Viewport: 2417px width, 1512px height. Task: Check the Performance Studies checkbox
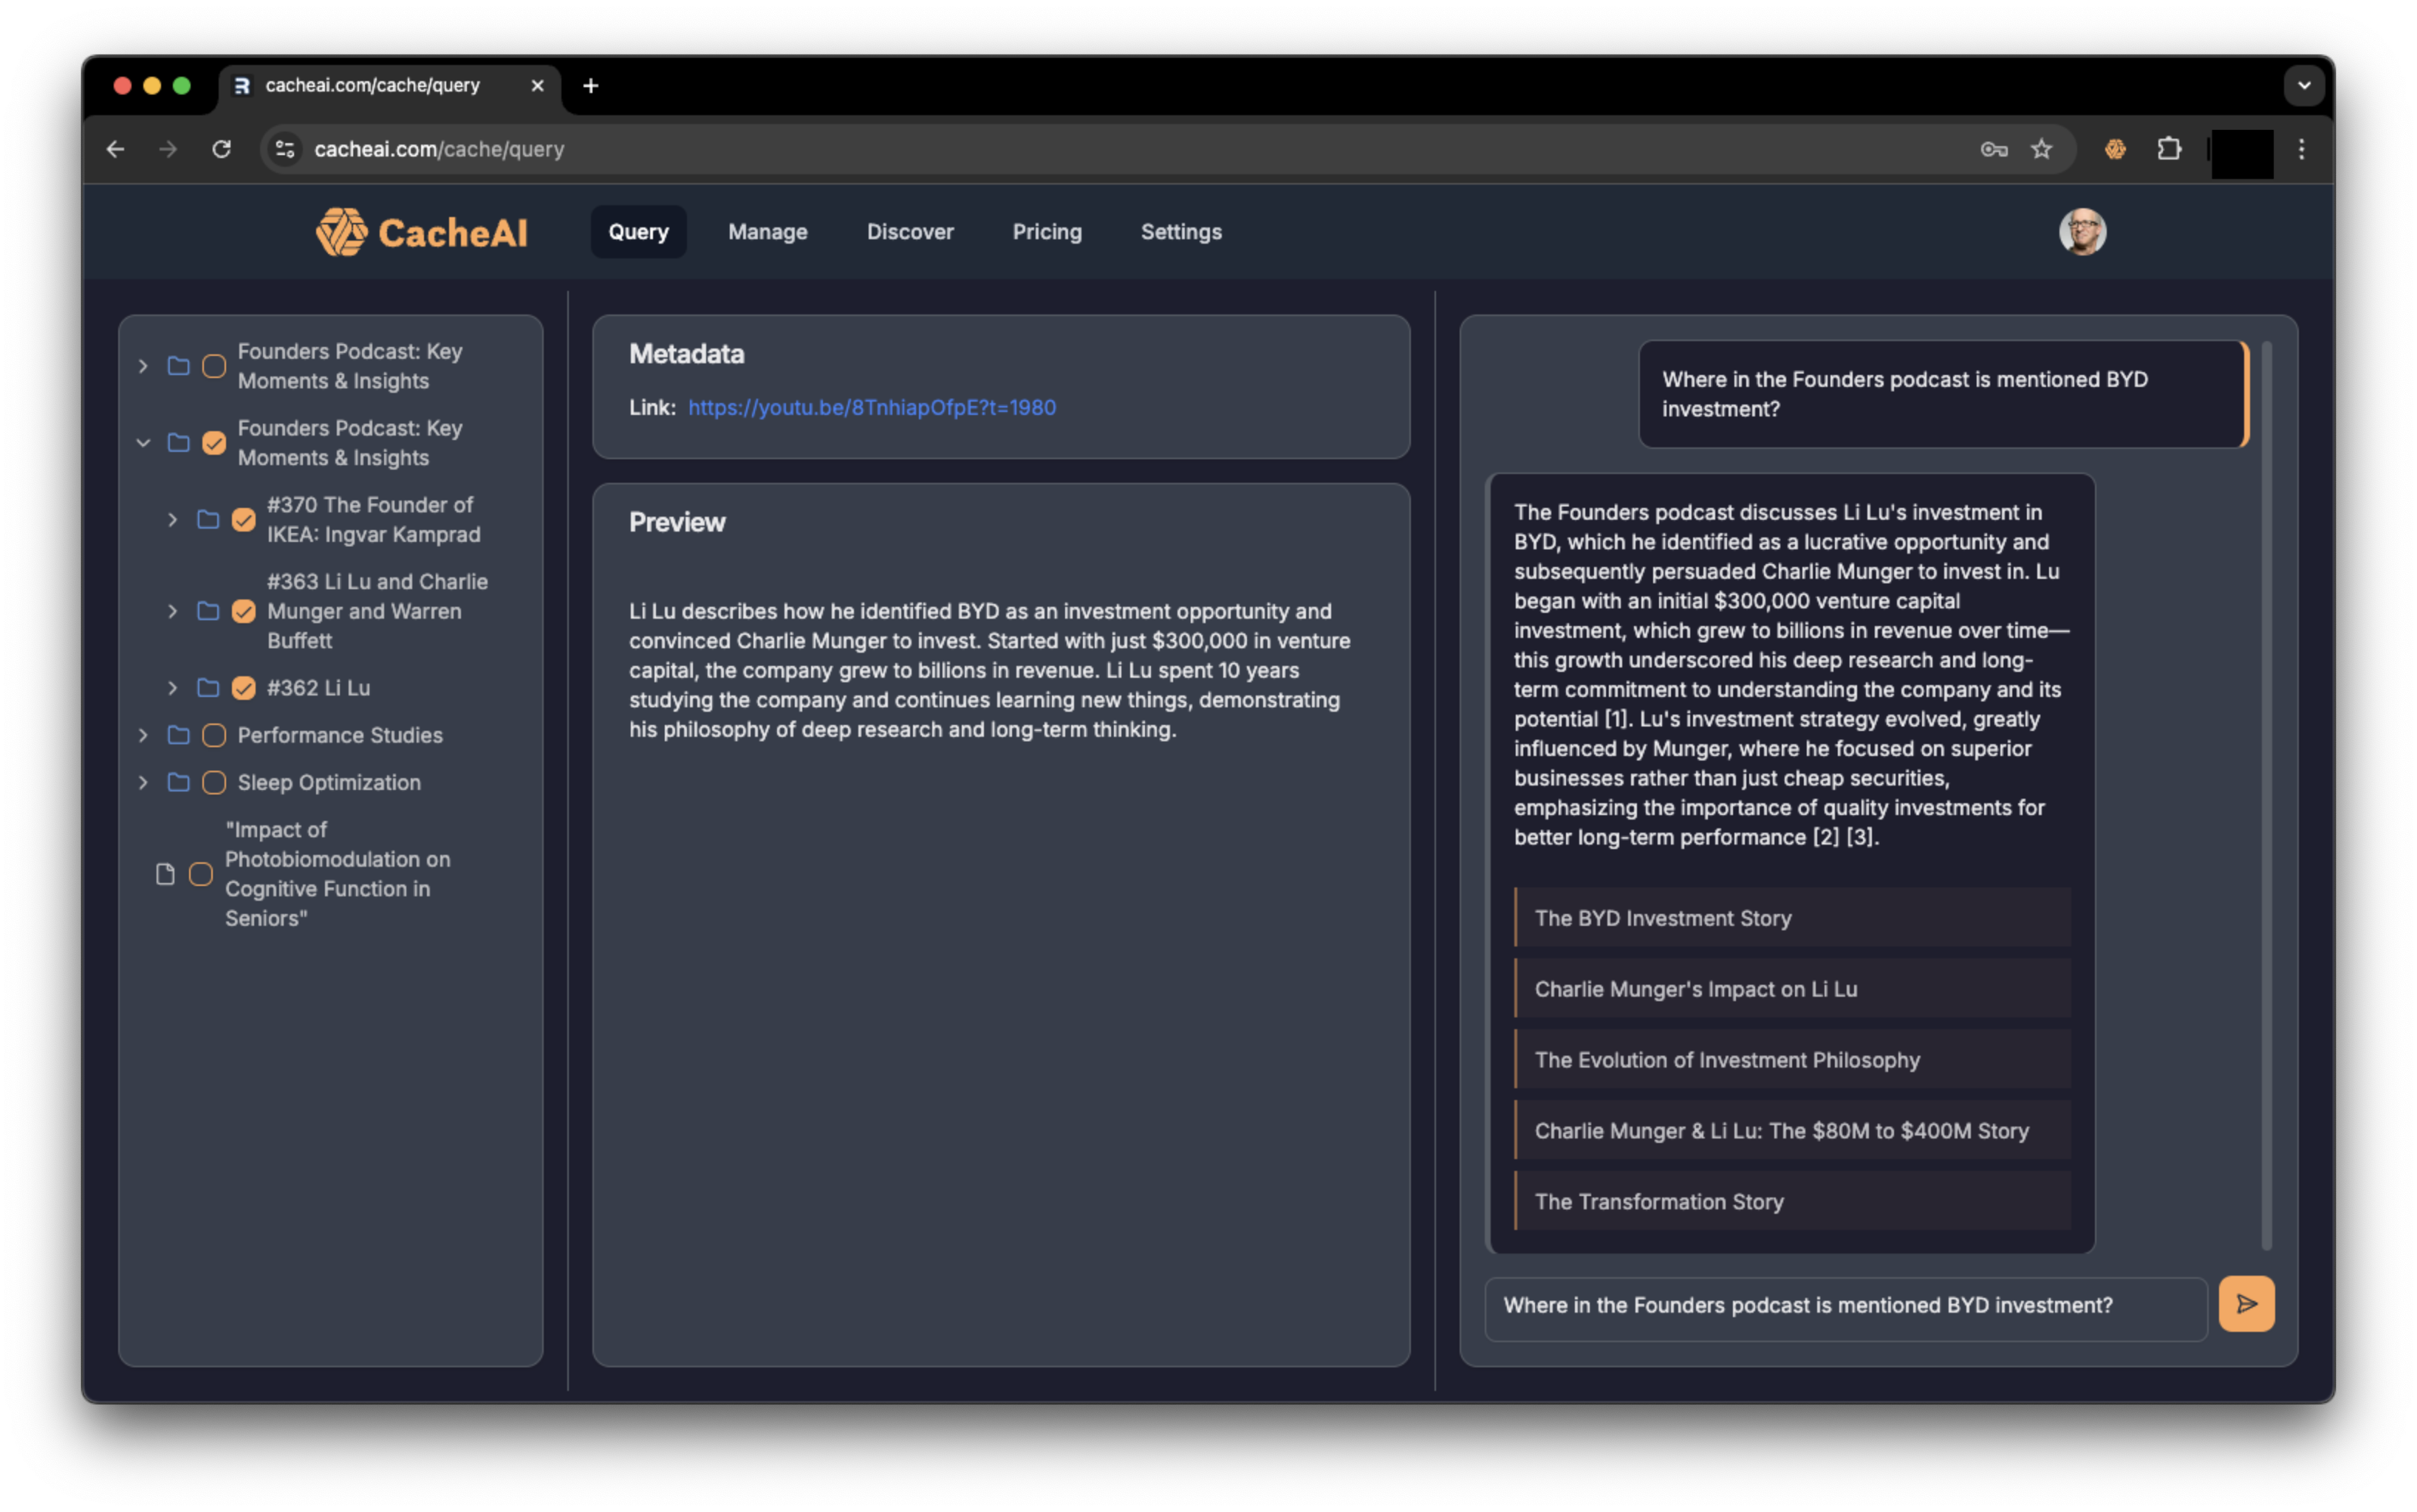pyautogui.click(x=214, y=735)
